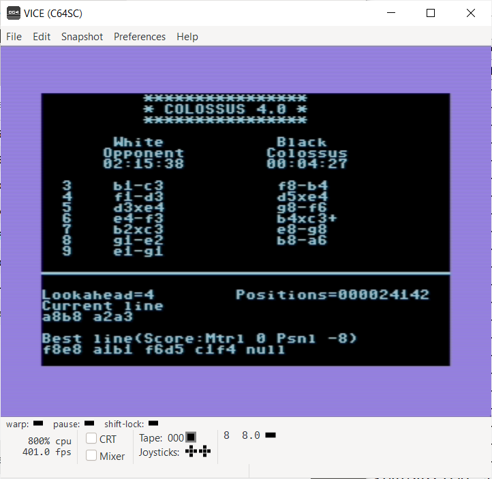Enable the Mixer checkbox
The width and height of the screenshot is (492, 479).
point(91,455)
